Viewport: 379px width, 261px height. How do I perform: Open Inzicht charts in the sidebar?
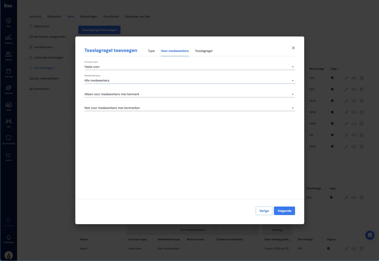pyautogui.click(x=9, y=156)
